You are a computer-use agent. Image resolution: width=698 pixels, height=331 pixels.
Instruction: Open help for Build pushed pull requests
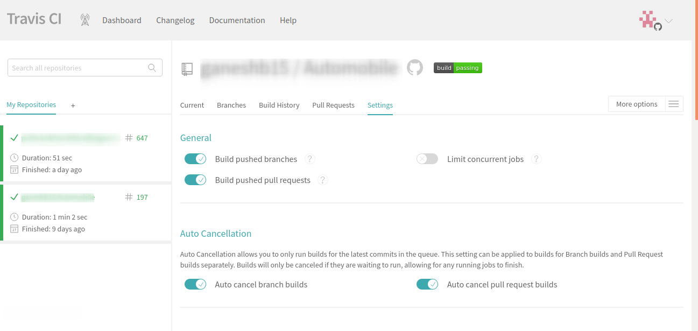click(322, 180)
